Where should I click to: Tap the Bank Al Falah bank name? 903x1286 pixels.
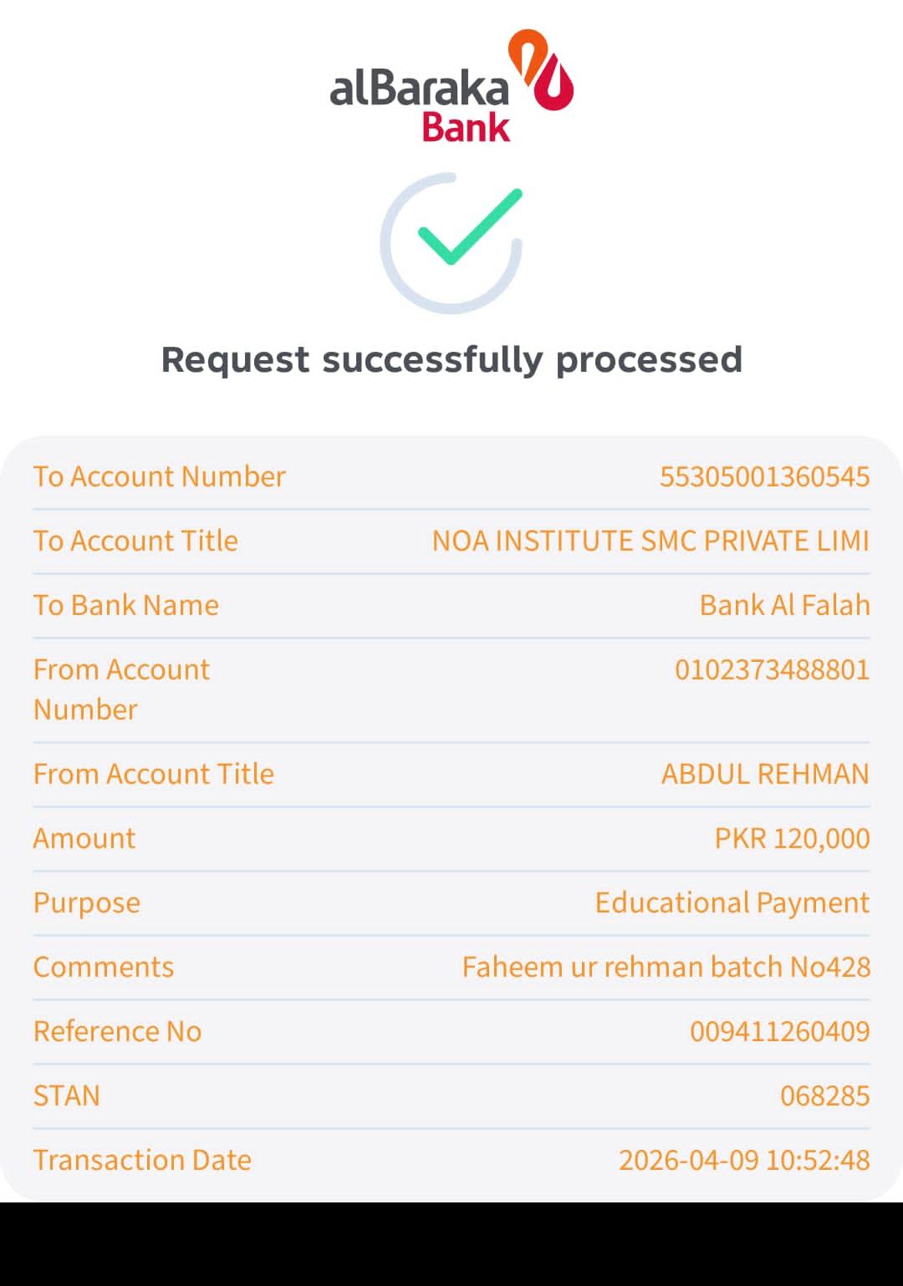[x=784, y=605]
